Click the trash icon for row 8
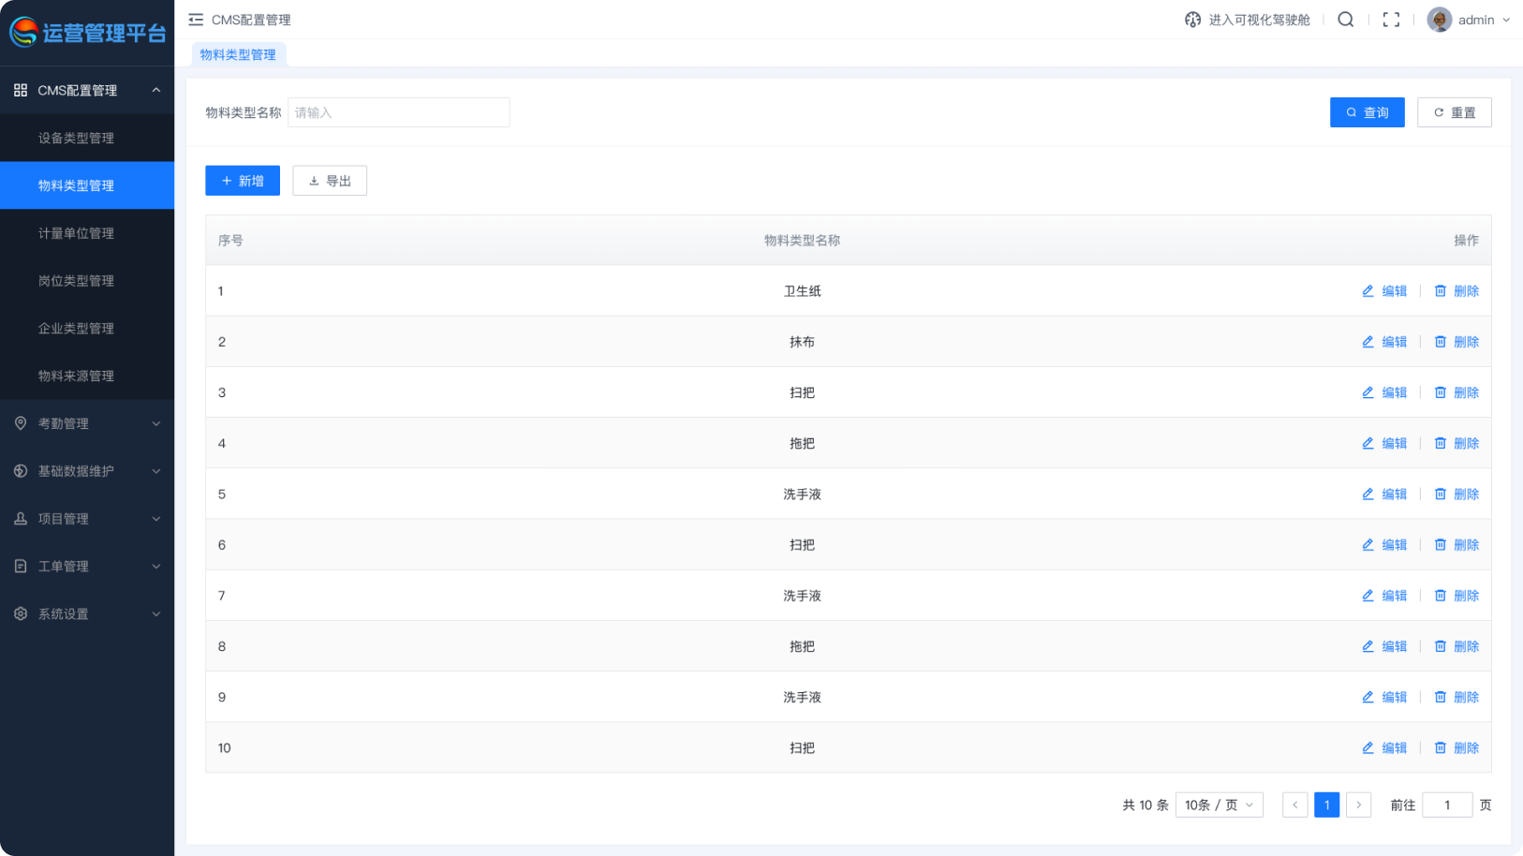Viewport: 1523px width, 856px height. [x=1441, y=646]
